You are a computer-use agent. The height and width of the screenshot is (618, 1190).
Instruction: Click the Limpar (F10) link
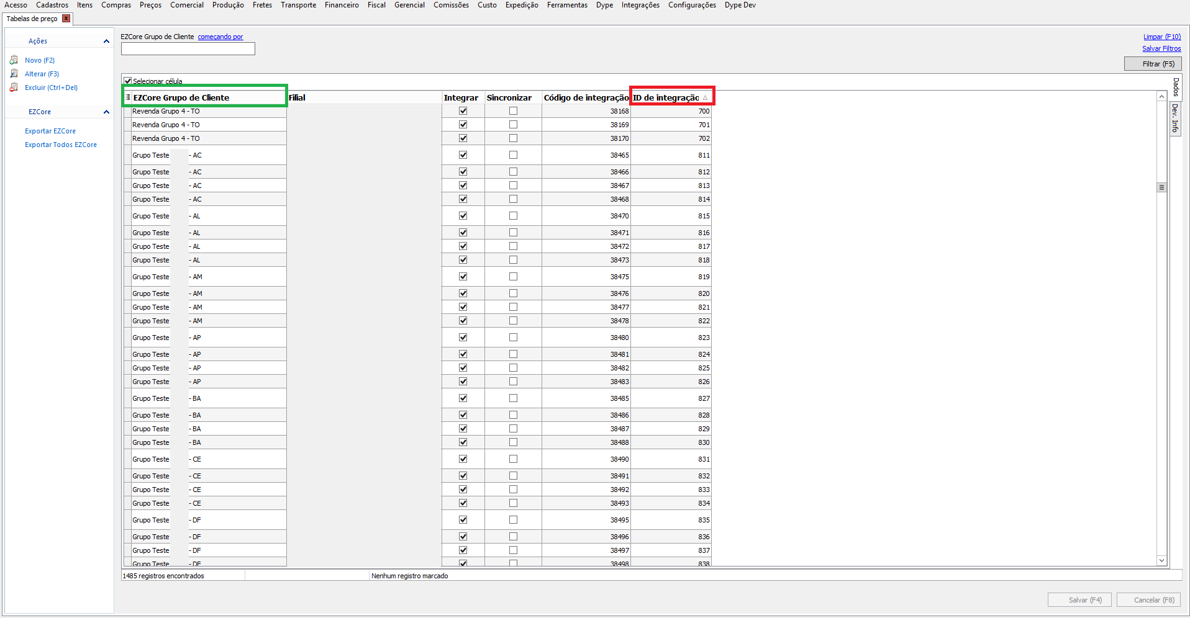[1162, 37]
